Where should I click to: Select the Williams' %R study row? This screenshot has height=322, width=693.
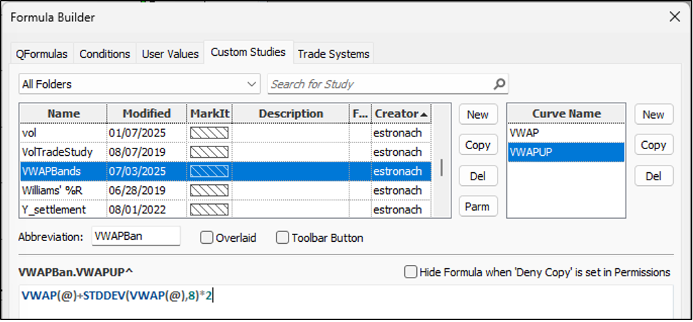(226, 190)
